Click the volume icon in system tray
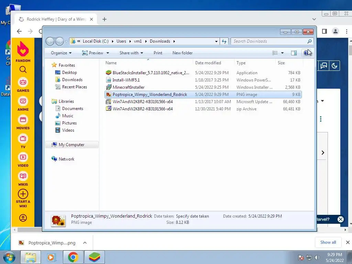 click(317, 257)
